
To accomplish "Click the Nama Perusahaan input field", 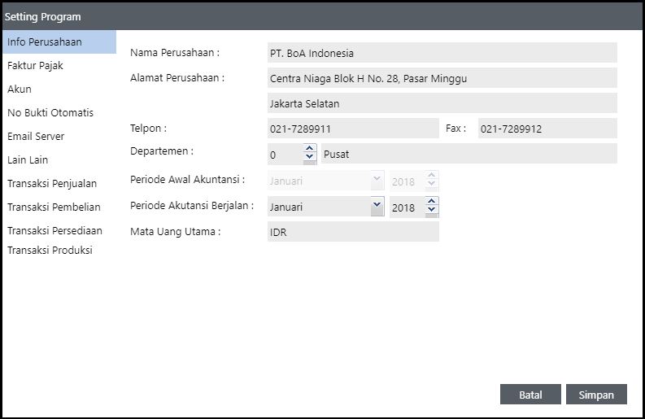I will pyautogui.click(x=442, y=53).
